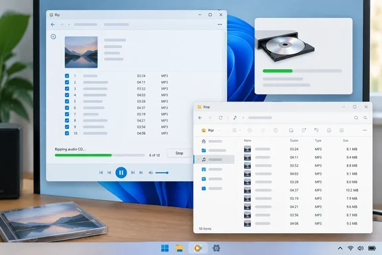Image resolution: width=382 pixels, height=255 pixels.
Task: Click the back arrow in the ripper window
Action: (x=52, y=25)
